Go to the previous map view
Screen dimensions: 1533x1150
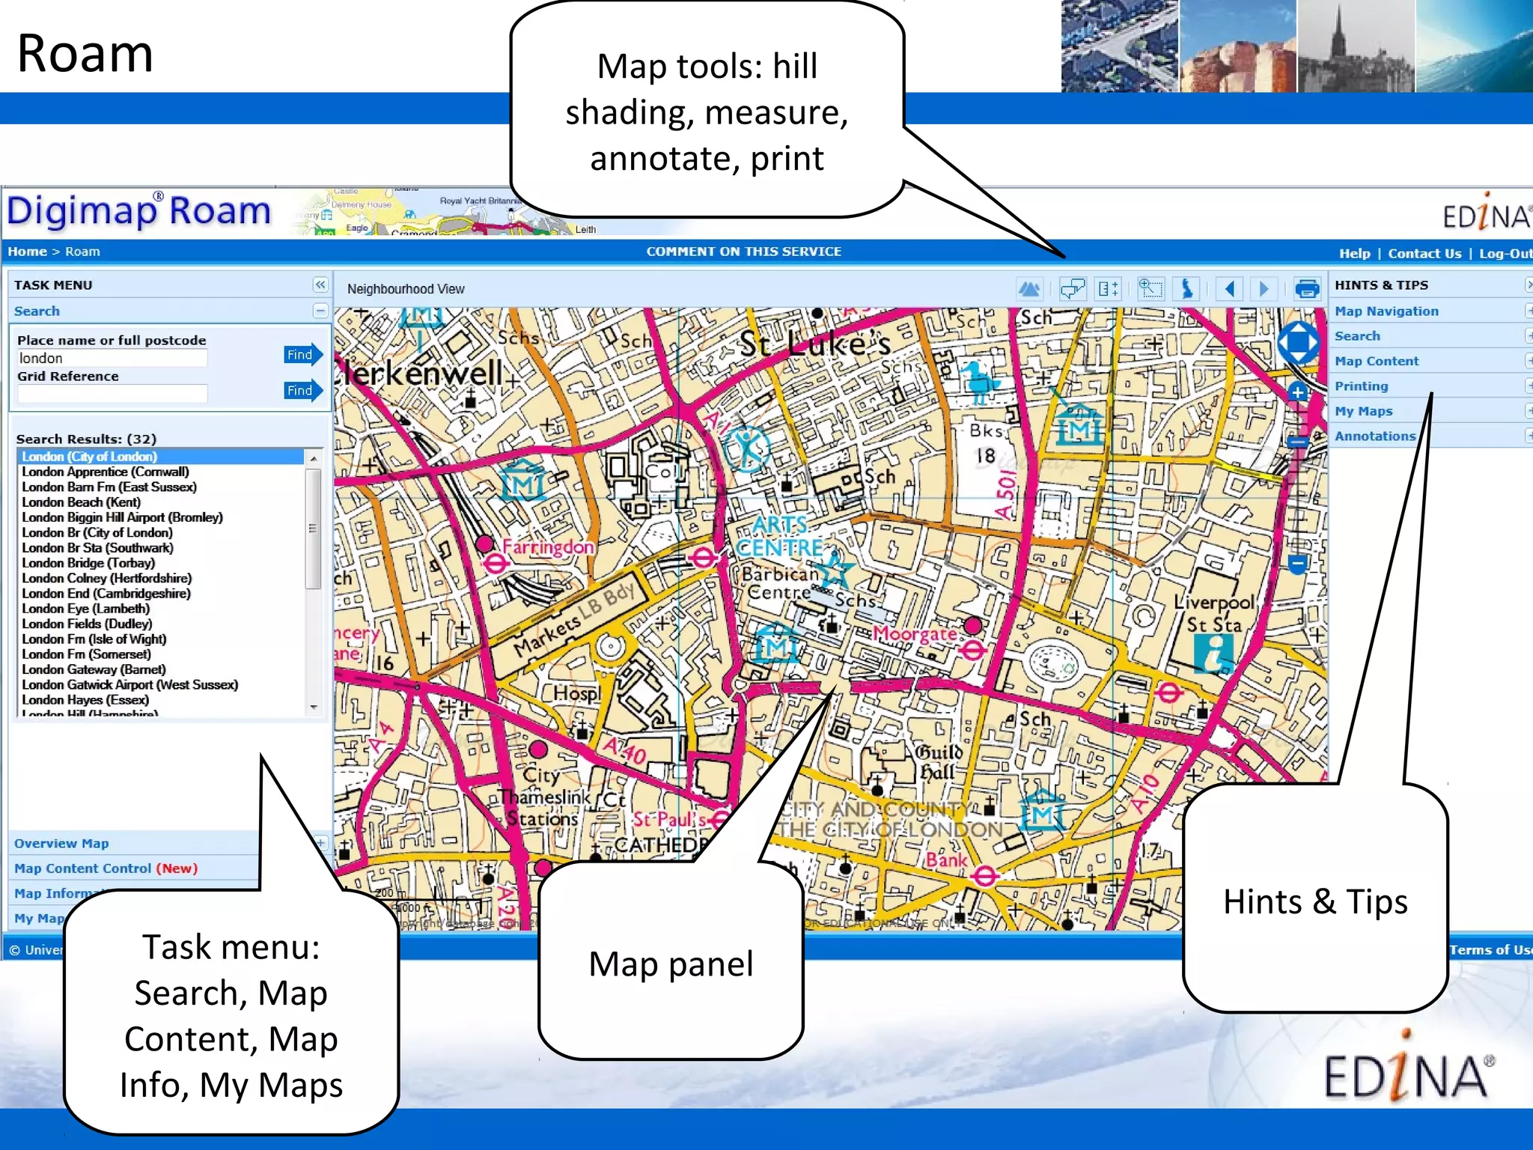[1230, 288]
